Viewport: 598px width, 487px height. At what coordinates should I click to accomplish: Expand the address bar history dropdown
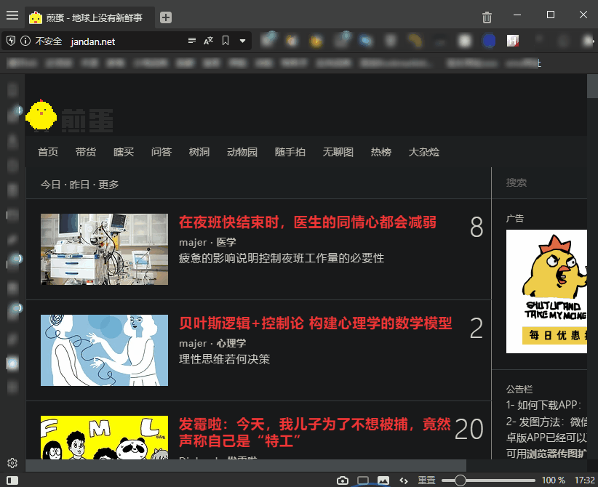tap(242, 41)
